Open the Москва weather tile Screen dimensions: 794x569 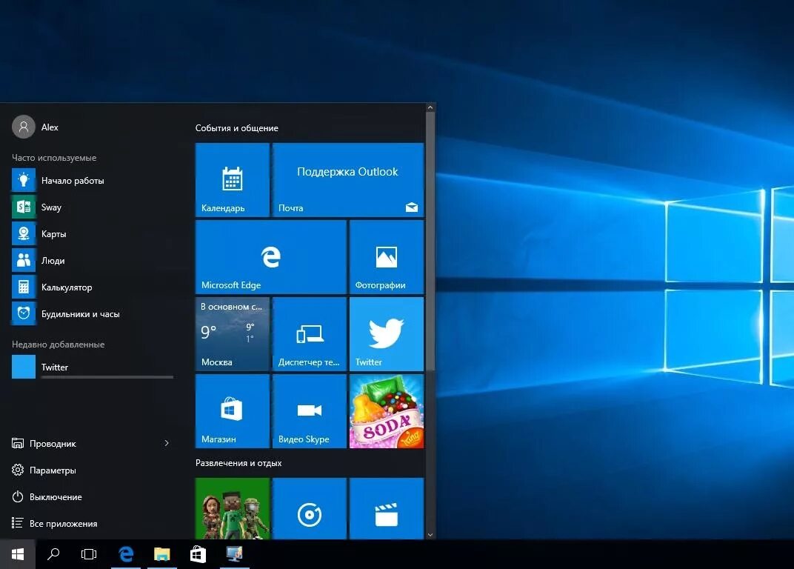pyautogui.click(x=232, y=333)
